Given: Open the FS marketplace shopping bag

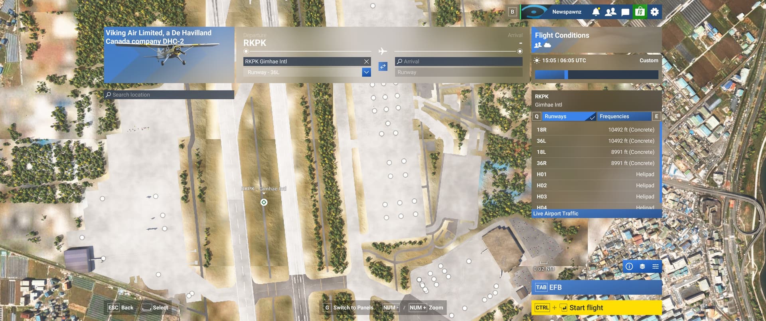Looking at the screenshot, I should pyautogui.click(x=640, y=12).
